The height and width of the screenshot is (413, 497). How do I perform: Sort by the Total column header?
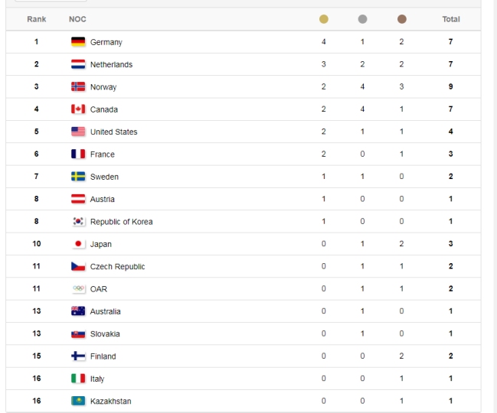451,19
